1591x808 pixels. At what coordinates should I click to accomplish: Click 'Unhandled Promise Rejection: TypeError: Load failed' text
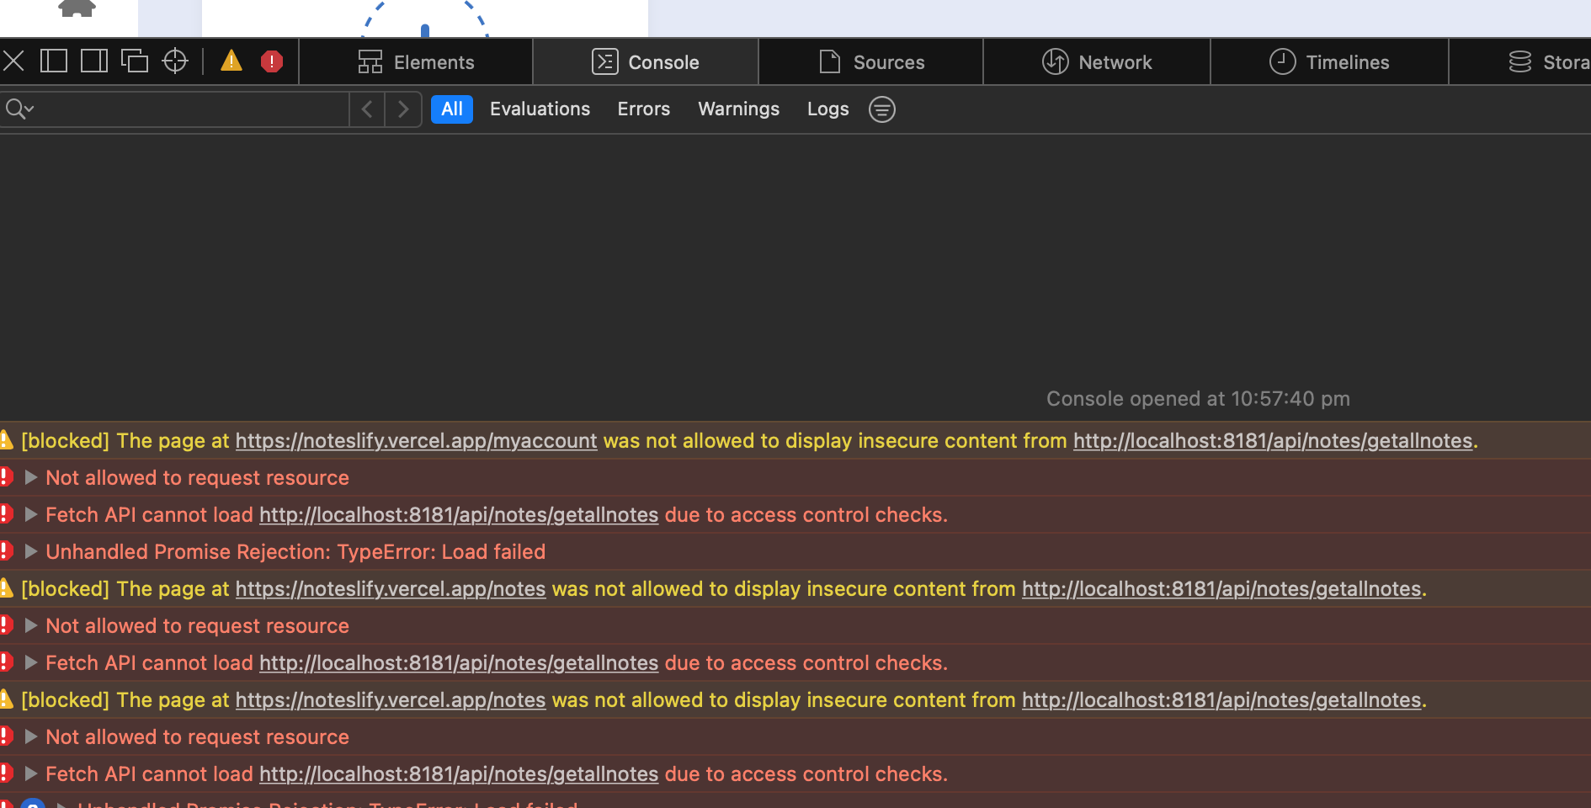coord(295,552)
